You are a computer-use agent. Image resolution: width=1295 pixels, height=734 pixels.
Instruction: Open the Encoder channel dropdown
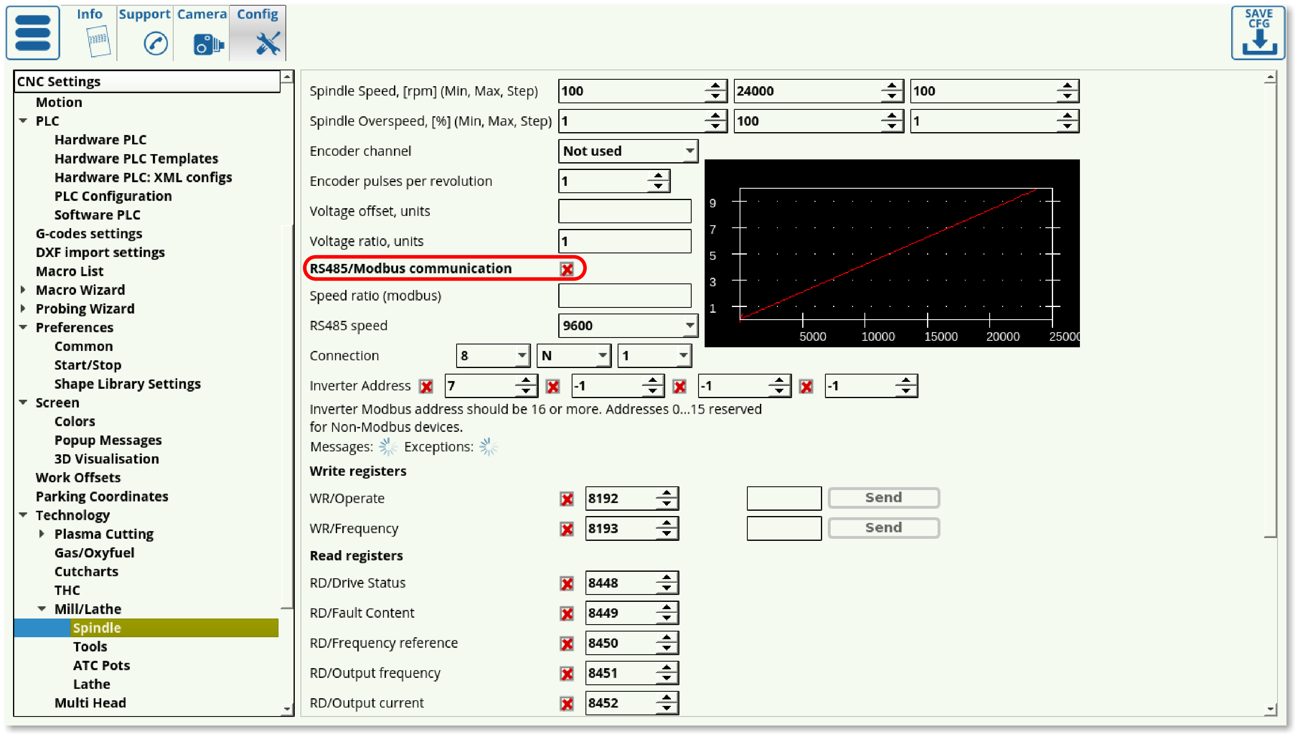[689, 151]
